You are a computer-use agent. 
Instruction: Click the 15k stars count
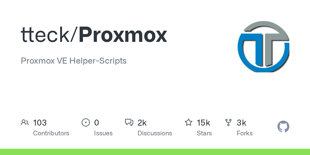(x=203, y=123)
